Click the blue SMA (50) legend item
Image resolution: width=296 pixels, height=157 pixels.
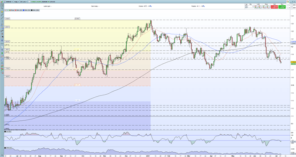click(x=27, y=10)
